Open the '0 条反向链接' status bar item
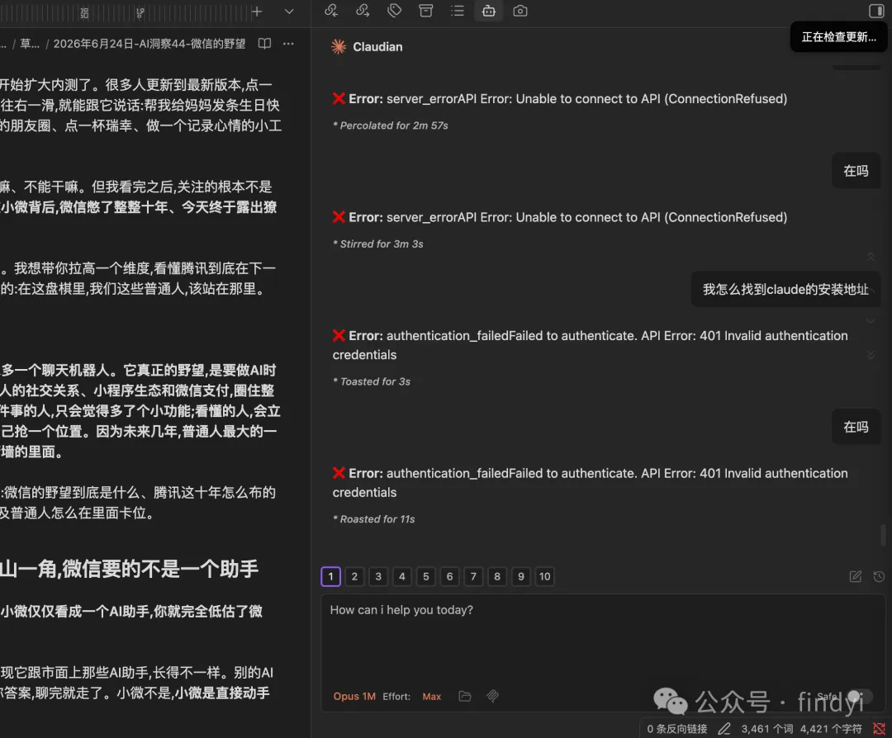Screen dimensions: 892x738 (677, 729)
